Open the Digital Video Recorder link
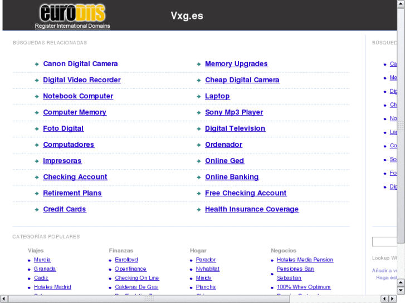Viewport: 405px width, 303px height. tap(82, 80)
